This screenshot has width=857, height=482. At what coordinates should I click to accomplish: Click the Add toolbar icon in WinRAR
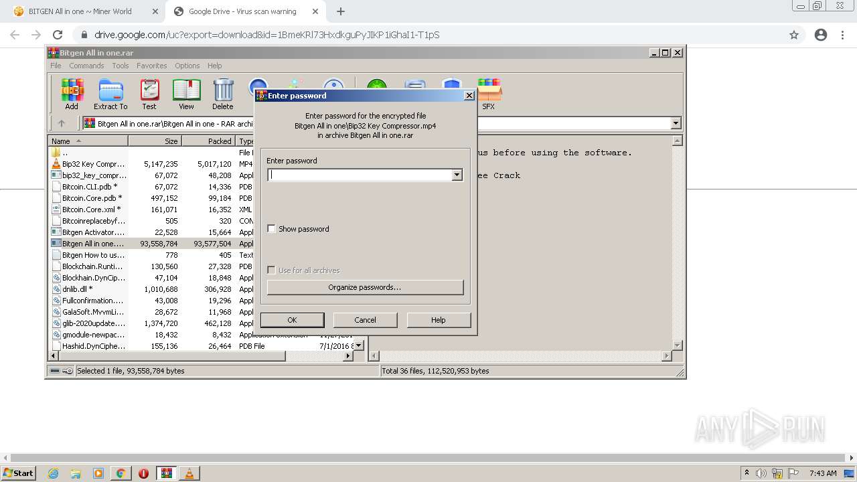tap(72, 94)
